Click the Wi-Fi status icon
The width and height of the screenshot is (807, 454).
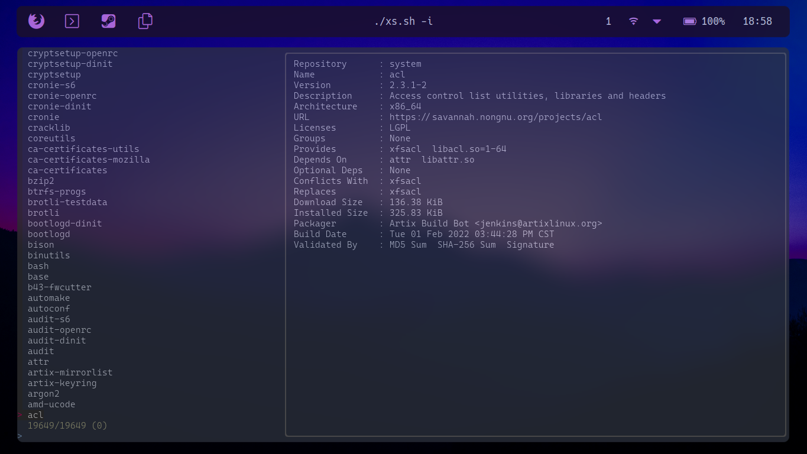pos(633,21)
